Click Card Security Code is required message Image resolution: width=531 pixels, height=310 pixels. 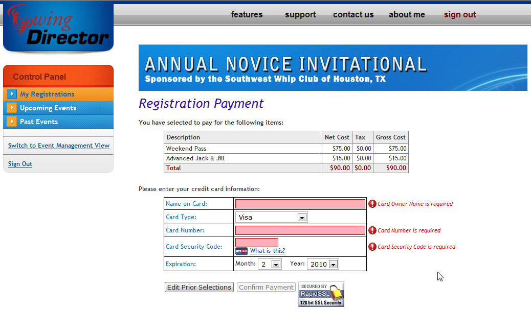click(x=416, y=247)
